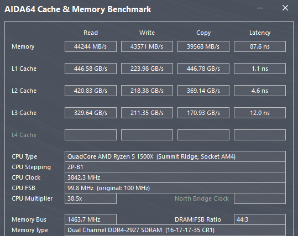
Task: Click the DRAM:FSB Ratio label
Action: [198, 219]
